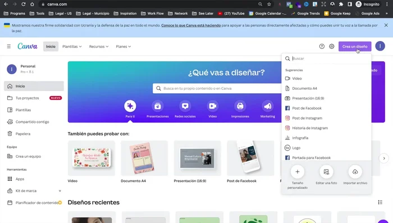Open Papelera in the sidebar

tap(34, 134)
